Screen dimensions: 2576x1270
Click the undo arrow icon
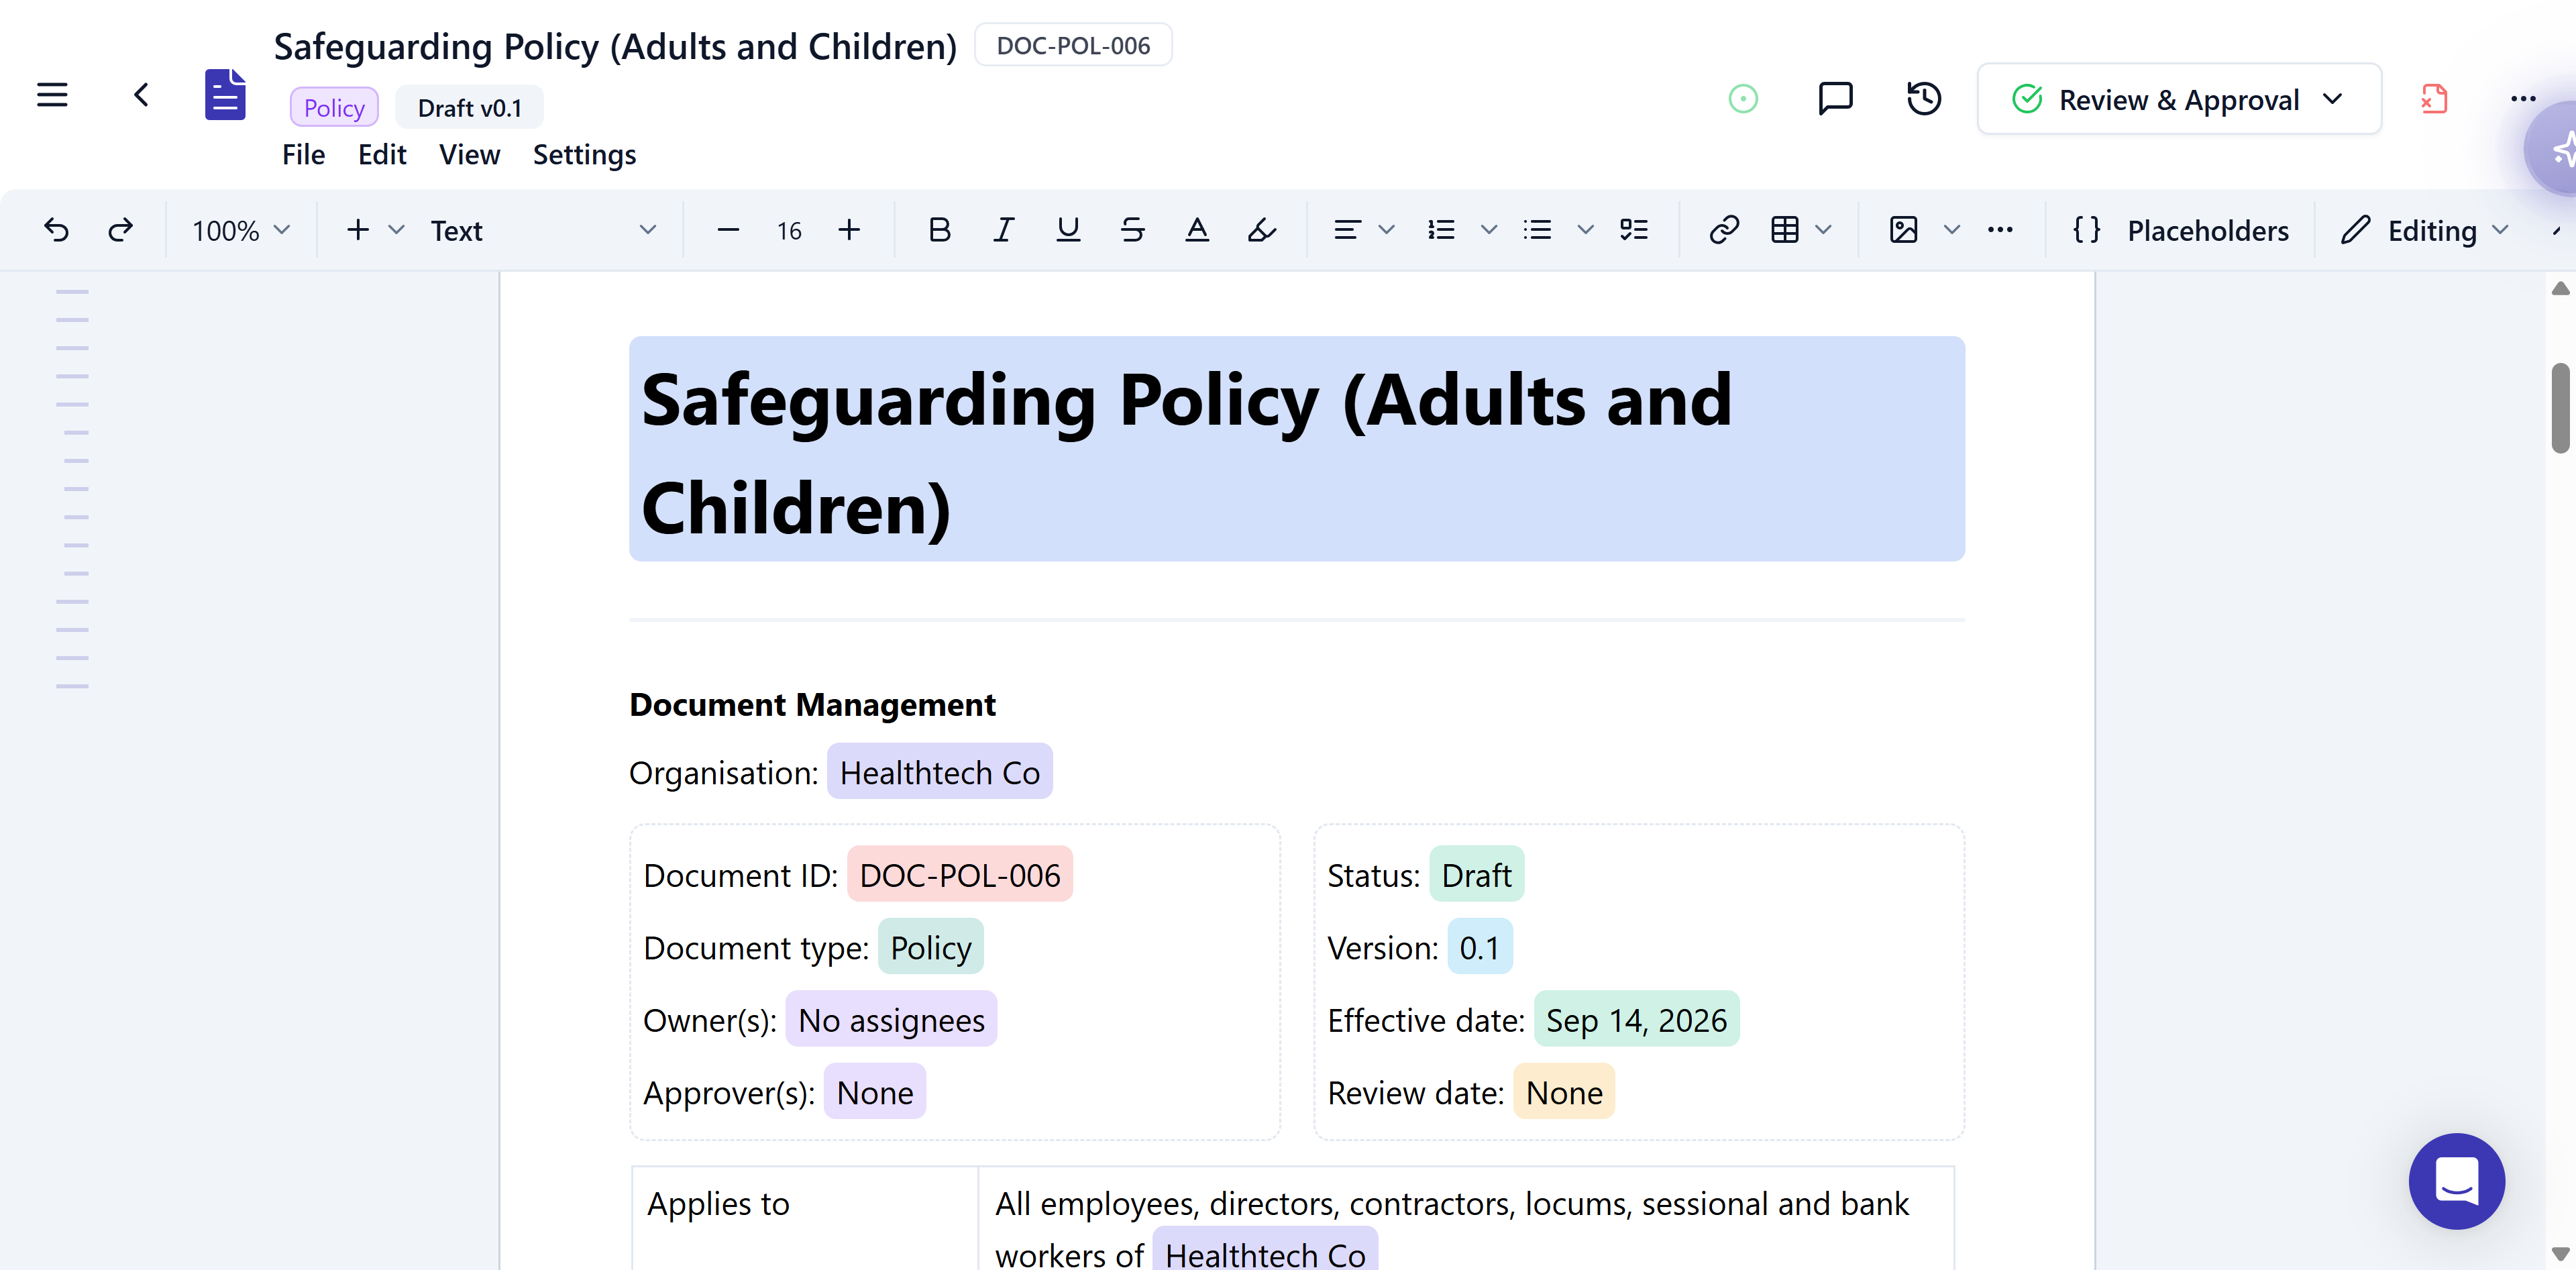click(57, 230)
